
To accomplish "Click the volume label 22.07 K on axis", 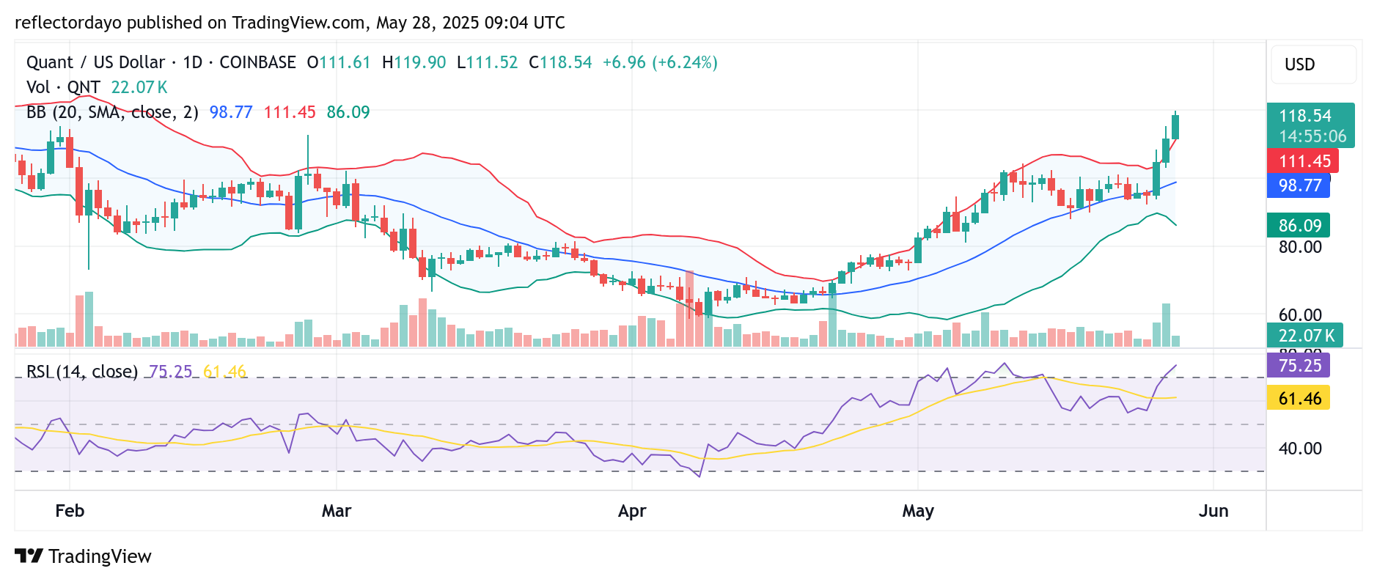I will (x=1305, y=336).
